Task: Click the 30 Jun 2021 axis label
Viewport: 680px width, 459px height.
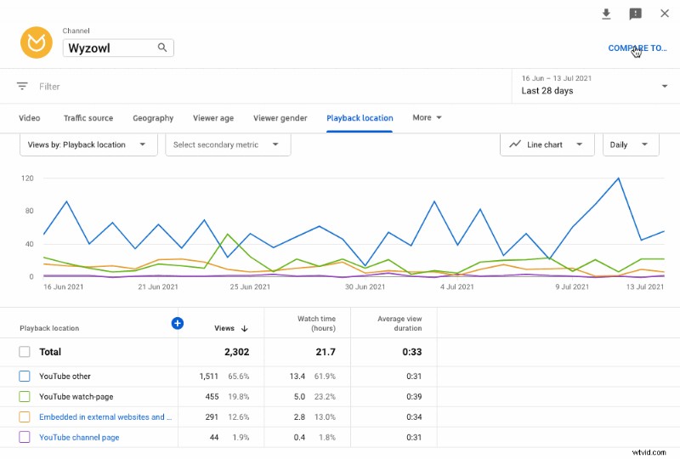Action: pyautogui.click(x=365, y=286)
